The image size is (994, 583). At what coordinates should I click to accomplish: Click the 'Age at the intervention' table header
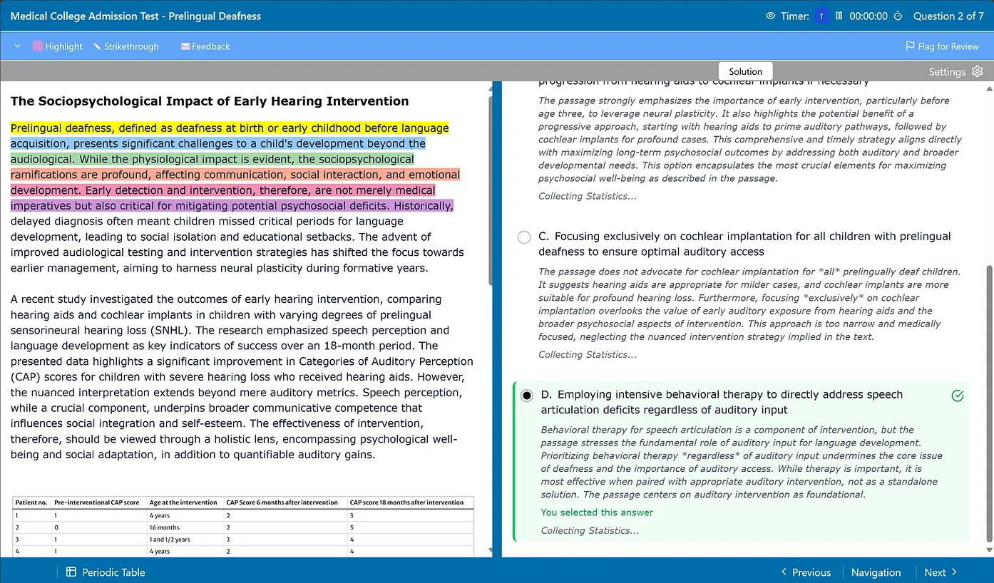click(183, 502)
